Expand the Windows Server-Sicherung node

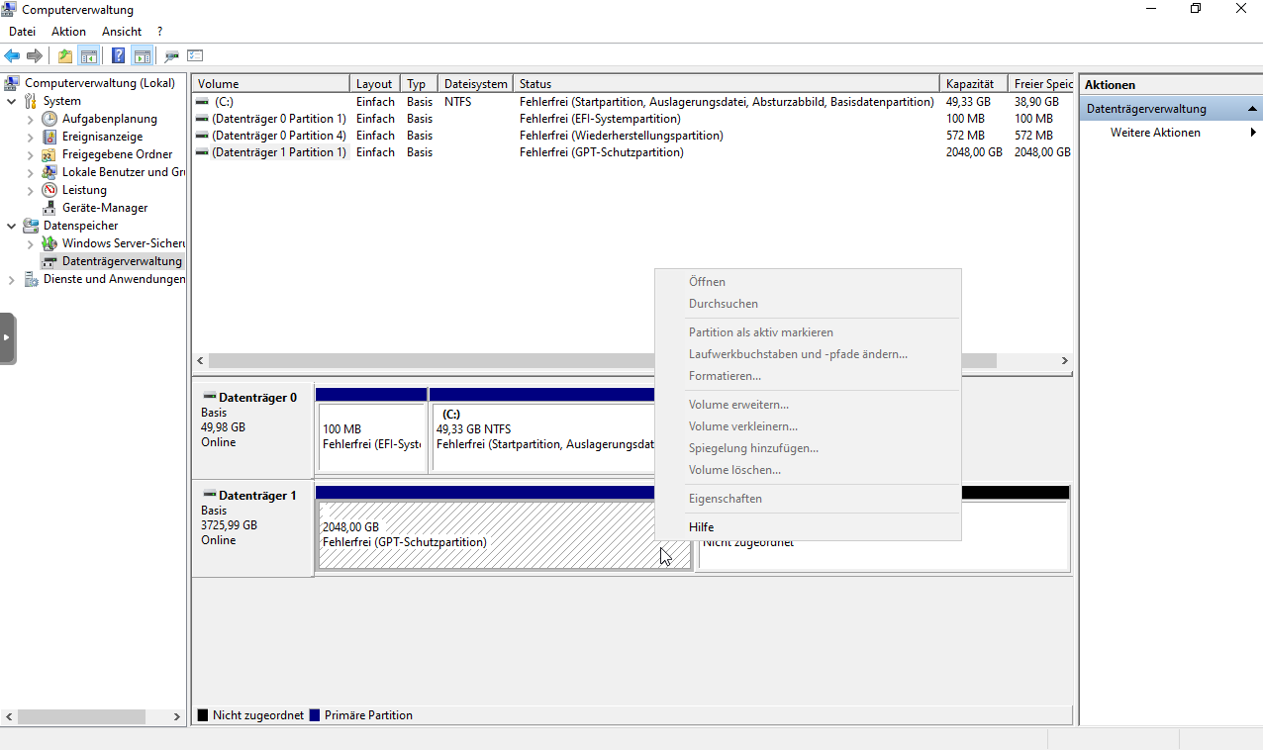click(30, 243)
